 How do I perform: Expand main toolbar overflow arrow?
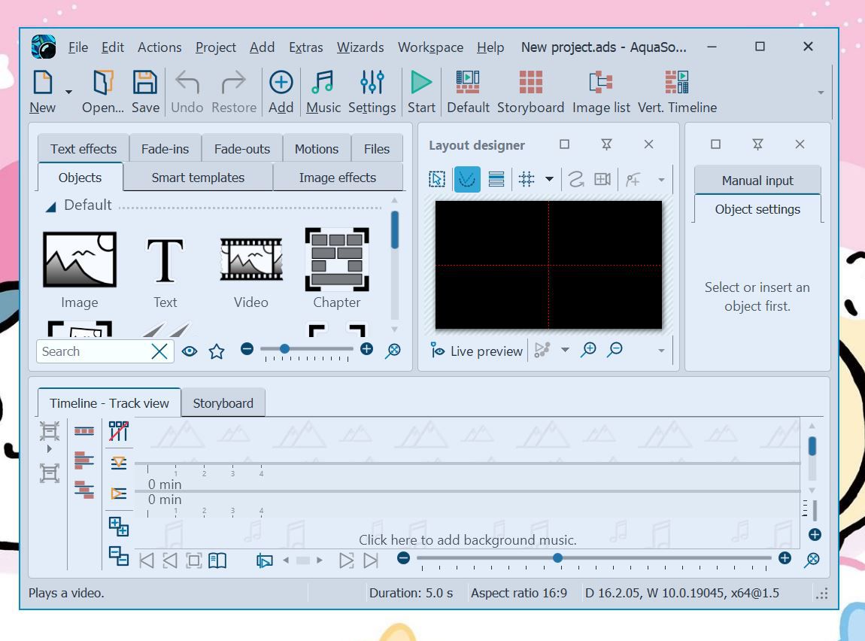(821, 93)
